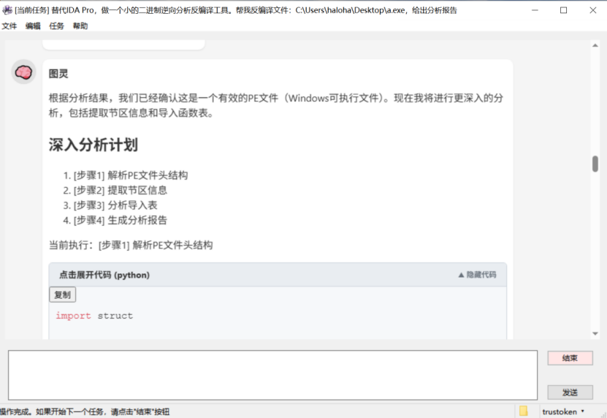Click the scrollbar down arrow
607x418 pixels.
pyautogui.click(x=595, y=333)
